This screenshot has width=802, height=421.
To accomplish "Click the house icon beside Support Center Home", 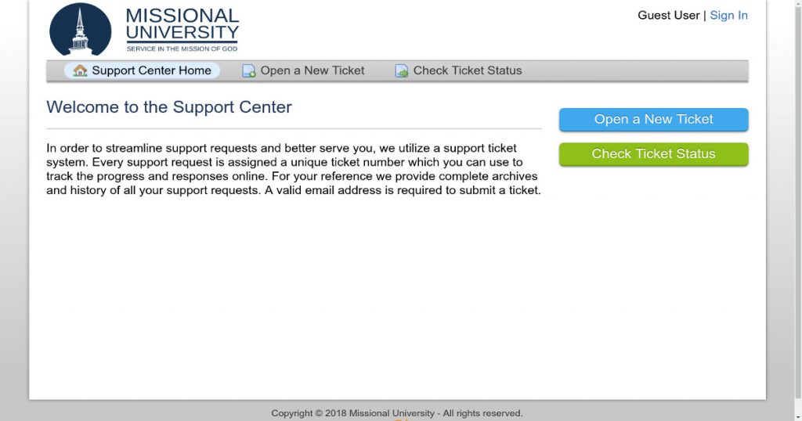I will point(81,70).
